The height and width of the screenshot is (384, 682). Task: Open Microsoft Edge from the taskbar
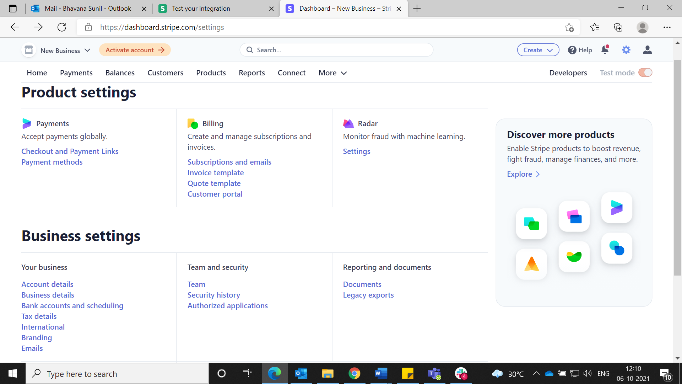click(x=275, y=373)
